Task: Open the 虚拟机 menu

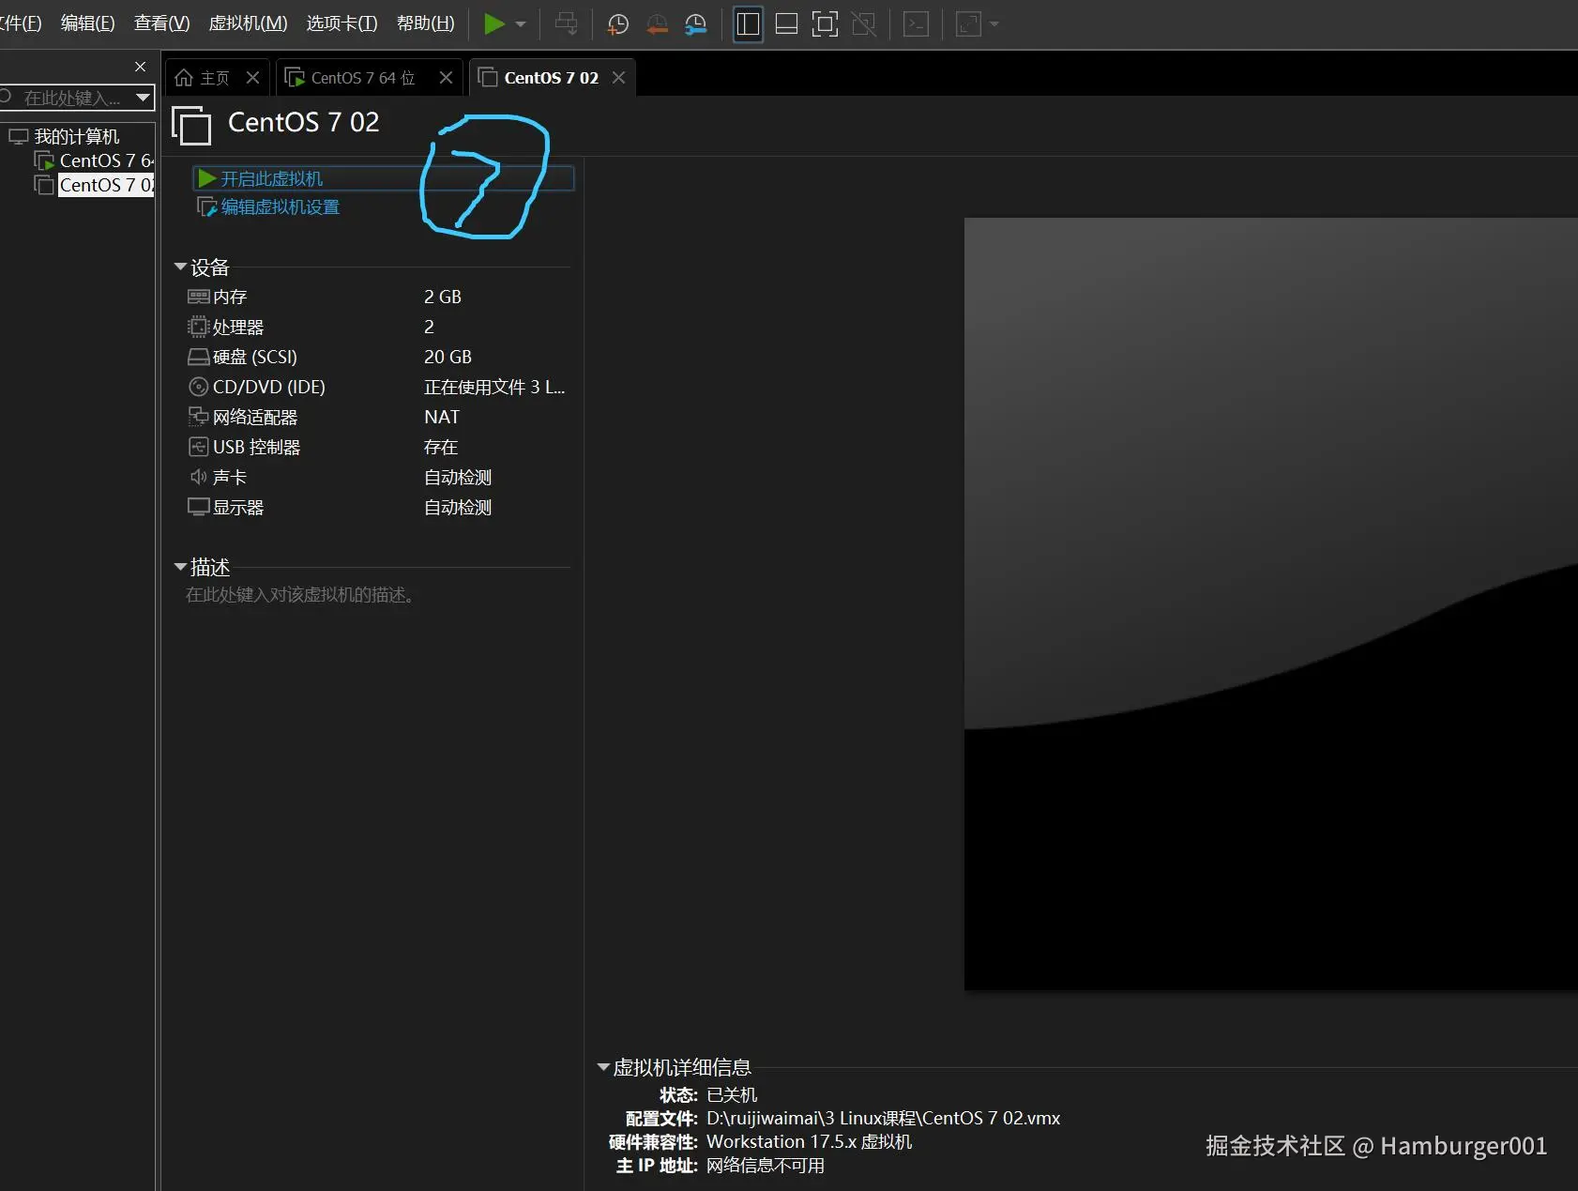Action: coord(246,23)
